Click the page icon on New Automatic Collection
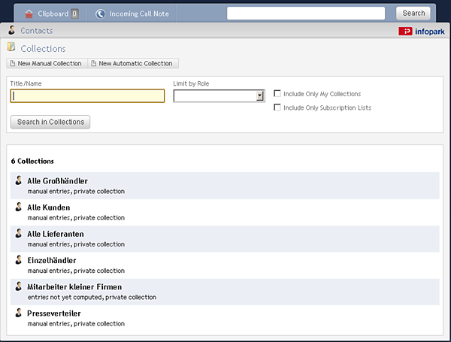451x342 pixels. point(94,63)
